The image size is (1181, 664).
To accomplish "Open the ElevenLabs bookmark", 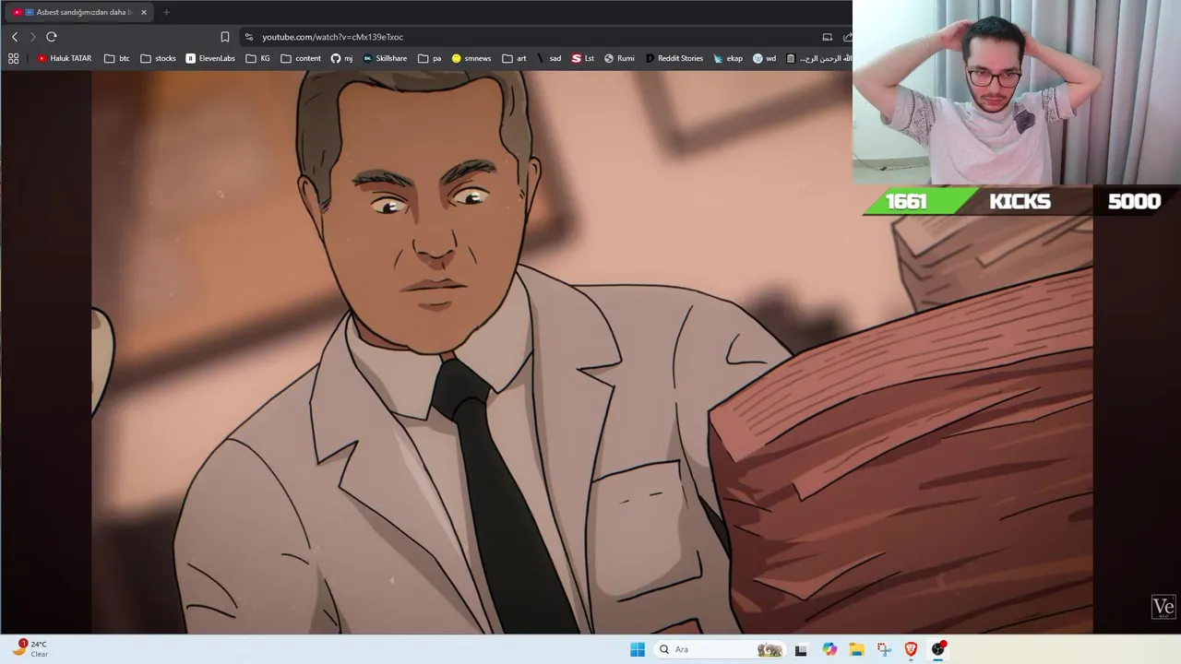I will tap(210, 58).
